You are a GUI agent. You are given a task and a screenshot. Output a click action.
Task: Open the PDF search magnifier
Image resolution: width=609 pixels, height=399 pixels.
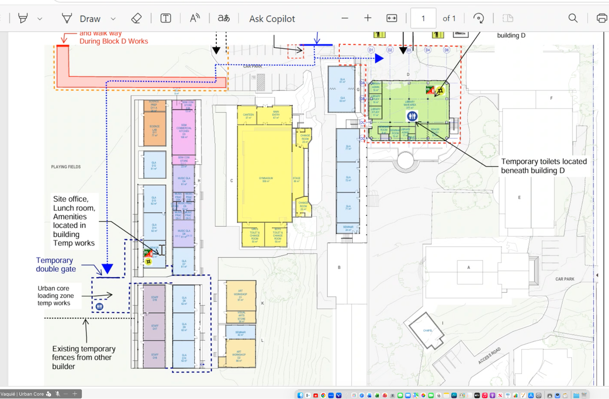point(573,18)
